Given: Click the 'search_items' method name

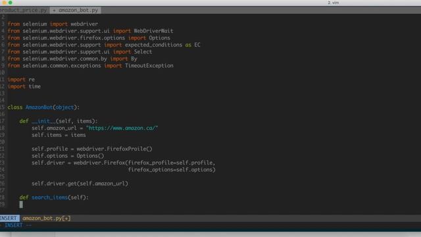Looking at the screenshot, I should click(x=50, y=197).
